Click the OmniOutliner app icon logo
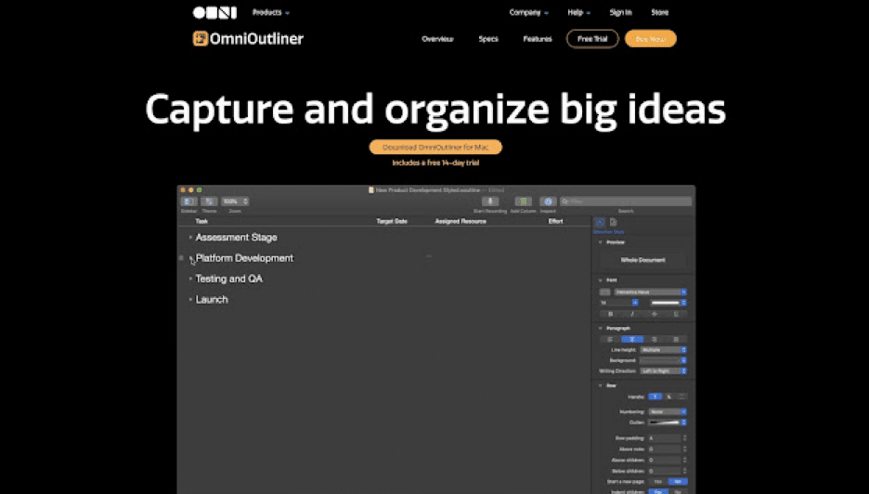 (200, 38)
